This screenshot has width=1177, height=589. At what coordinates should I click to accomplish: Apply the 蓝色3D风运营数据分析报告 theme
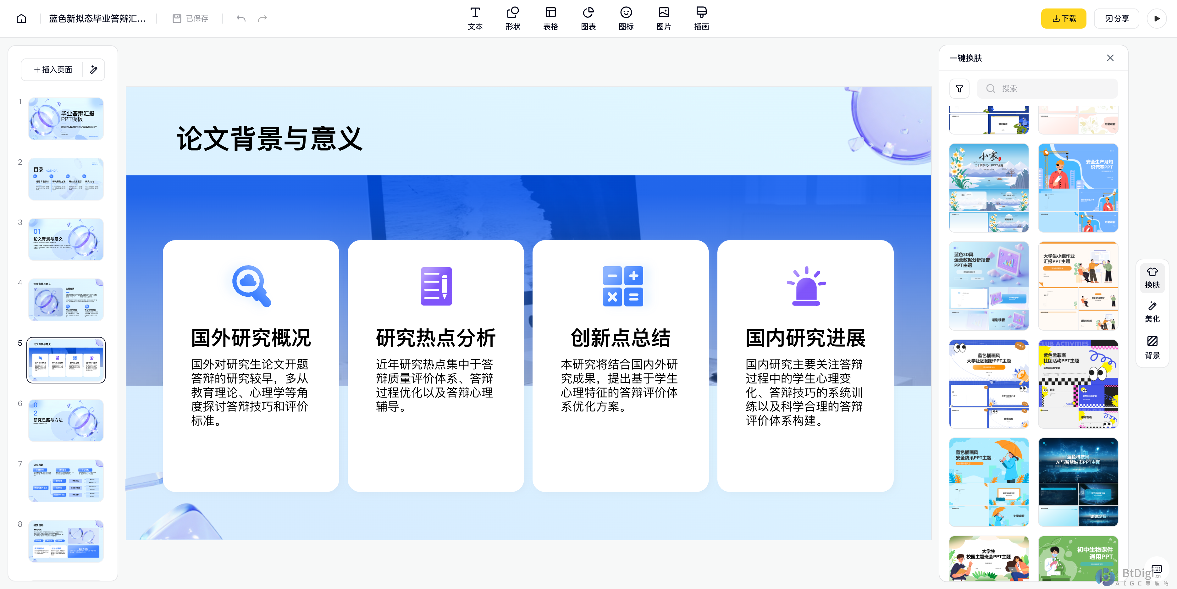click(989, 286)
